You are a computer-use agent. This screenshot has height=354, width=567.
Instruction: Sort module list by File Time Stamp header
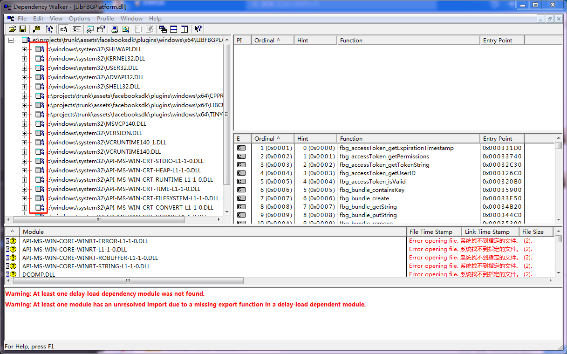coord(434,231)
